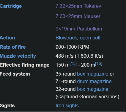Image resolution: width=126 pixels, height=112 pixels.
Task: Follow the drum magazine link
Action: coord(94,82)
